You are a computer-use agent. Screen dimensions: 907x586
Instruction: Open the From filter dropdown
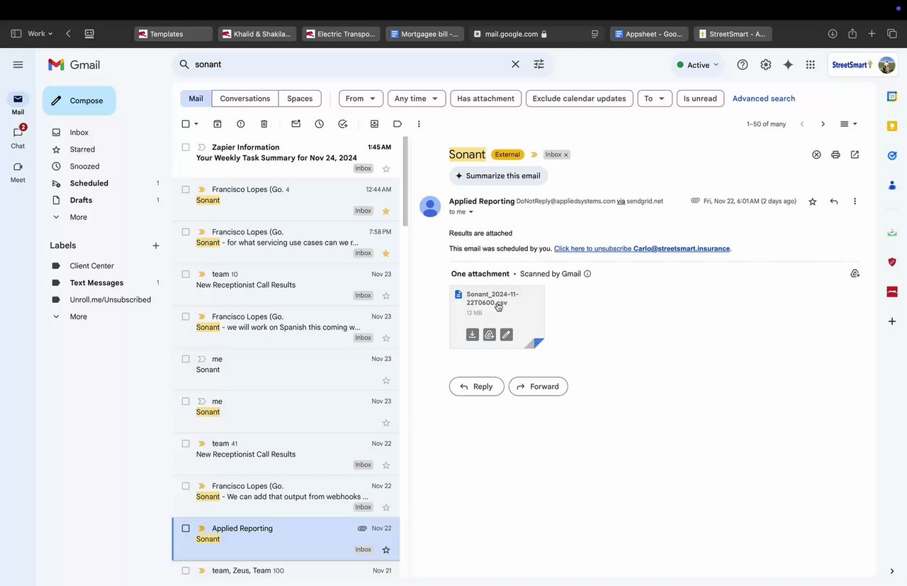(361, 98)
